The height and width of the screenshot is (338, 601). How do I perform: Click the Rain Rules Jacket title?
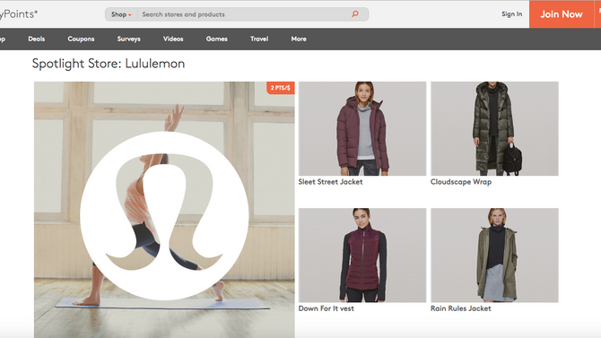click(461, 308)
